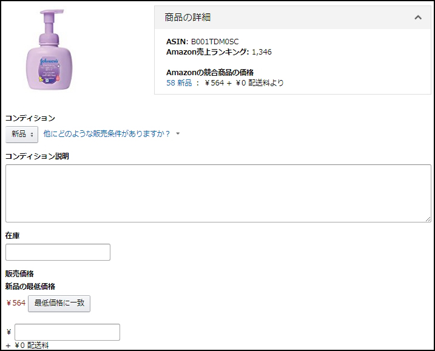Screen dimensions: 435x351
Task: Click the Amazonの競合商品の価格 heading
Action: click(x=210, y=72)
